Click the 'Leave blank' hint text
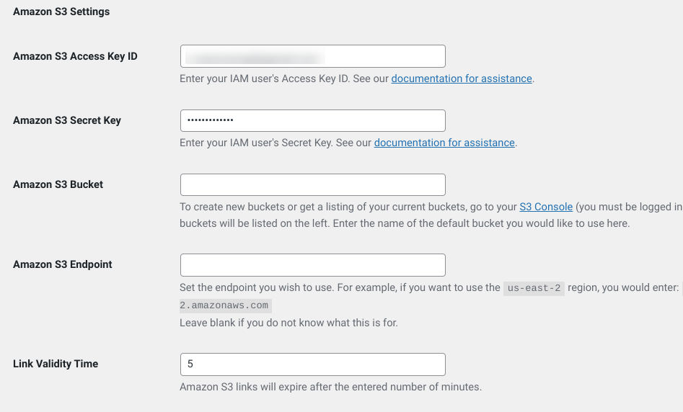Screen dimensions: 683x412 [x=288, y=323]
